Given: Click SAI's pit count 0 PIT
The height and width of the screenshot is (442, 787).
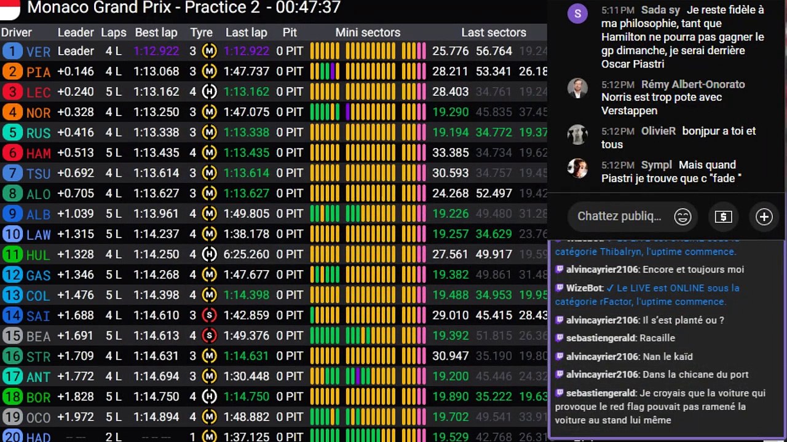Looking at the screenshot, I should (290, 315).
